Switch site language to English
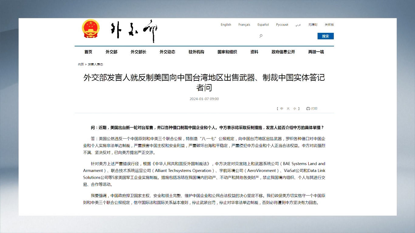 (x=226, y=25)
